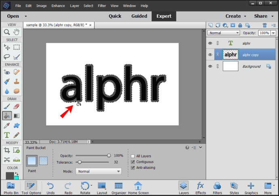
Task: Switch to Guided mode tab
Action: (x=139, y=16)
